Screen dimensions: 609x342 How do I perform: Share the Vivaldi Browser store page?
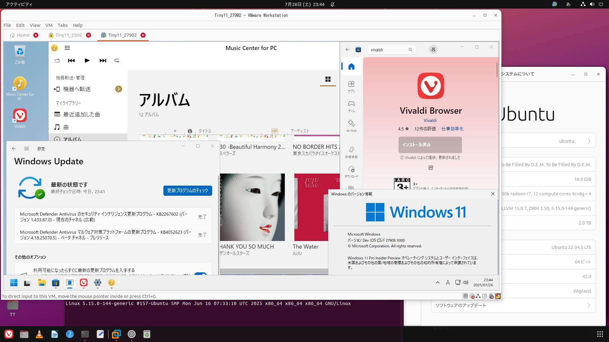coord(431,168)
